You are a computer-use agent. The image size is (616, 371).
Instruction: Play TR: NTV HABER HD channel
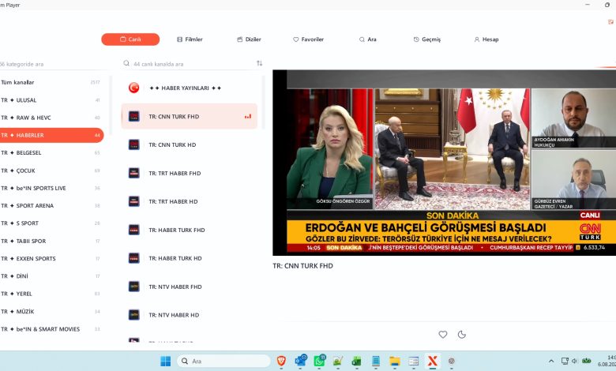[190, 315]
